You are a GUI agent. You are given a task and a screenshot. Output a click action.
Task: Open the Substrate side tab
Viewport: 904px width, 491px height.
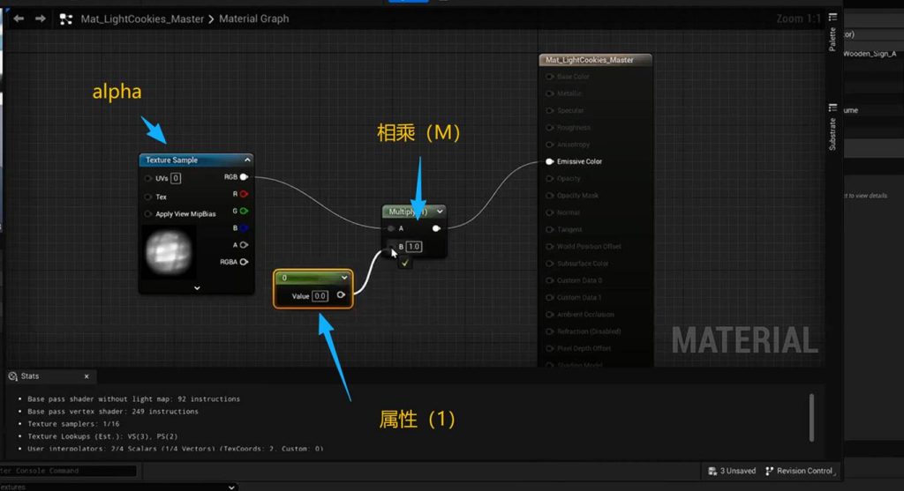[832, 130]
